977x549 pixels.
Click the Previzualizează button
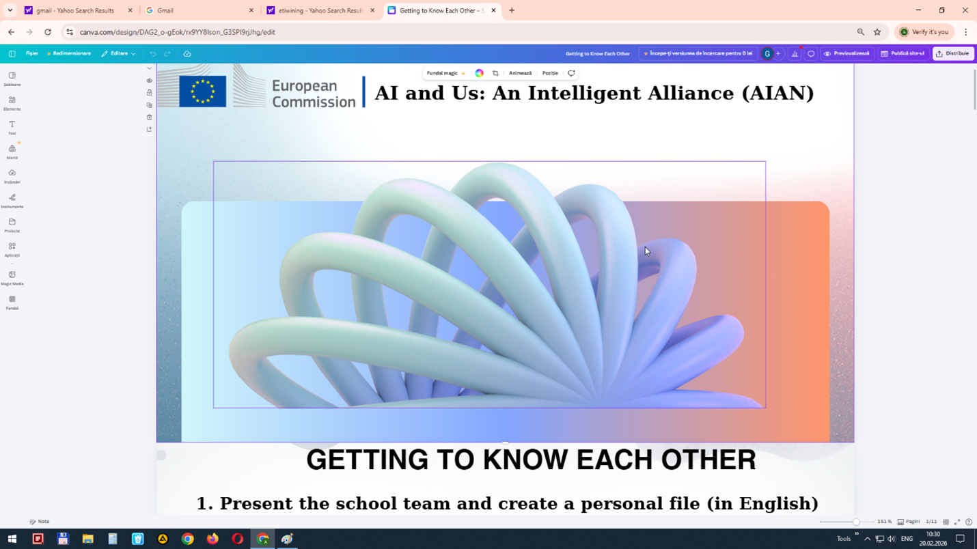coord(847,53)
